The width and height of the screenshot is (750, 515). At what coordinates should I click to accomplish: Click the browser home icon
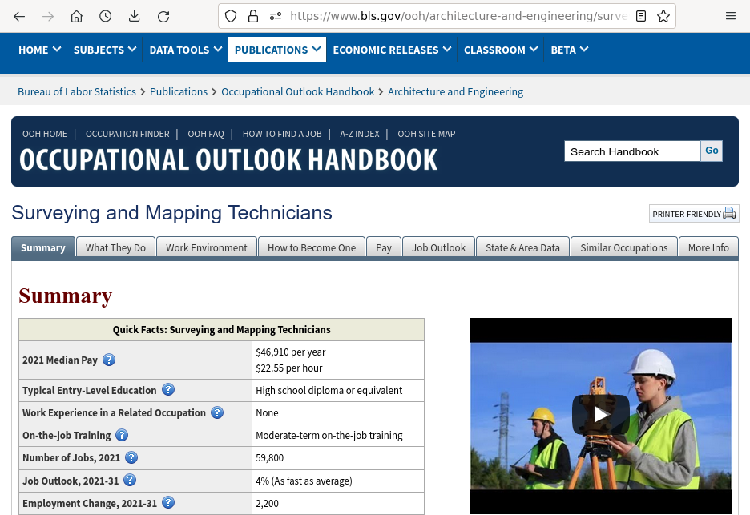point(76,16)
